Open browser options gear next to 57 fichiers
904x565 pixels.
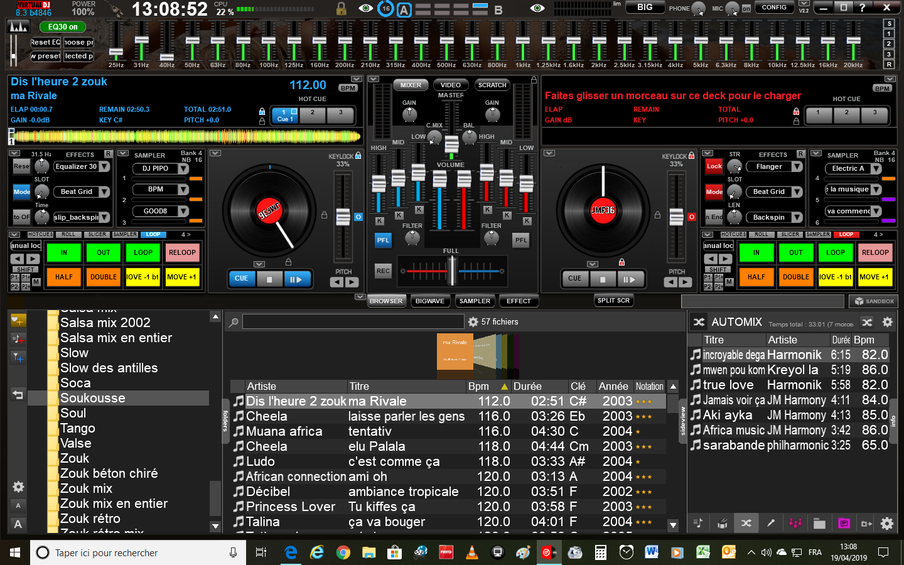pos(473,321)
